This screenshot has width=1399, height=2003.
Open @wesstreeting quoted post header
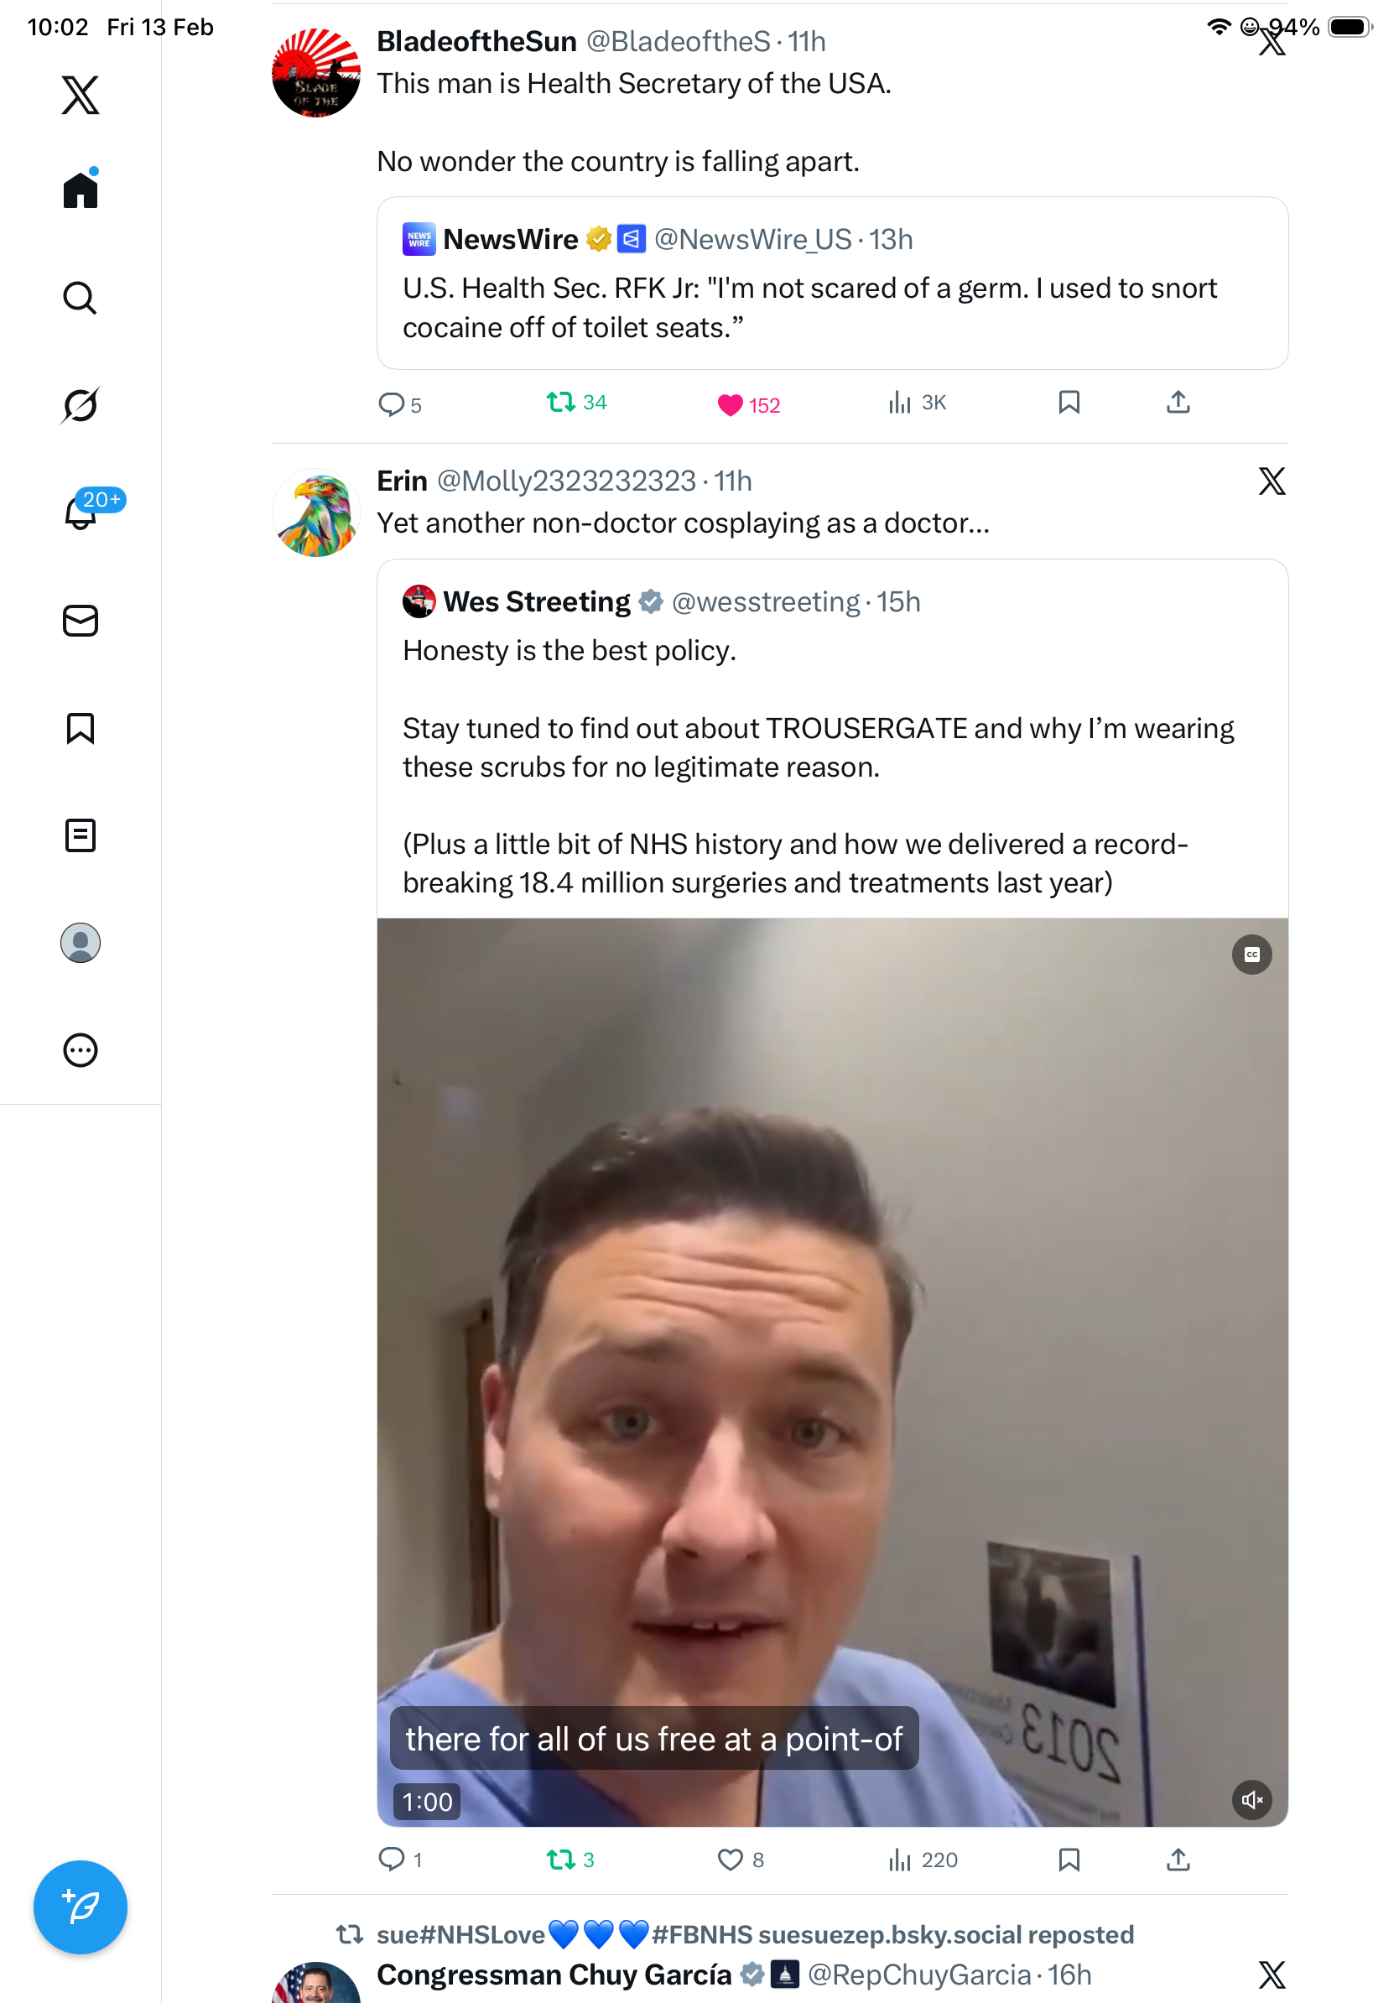[661, 602]
